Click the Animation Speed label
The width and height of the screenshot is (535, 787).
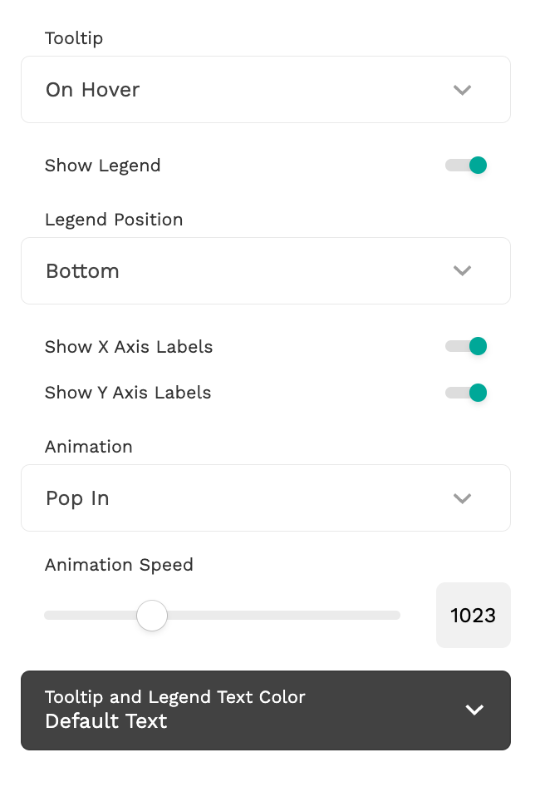coord(119,565)
